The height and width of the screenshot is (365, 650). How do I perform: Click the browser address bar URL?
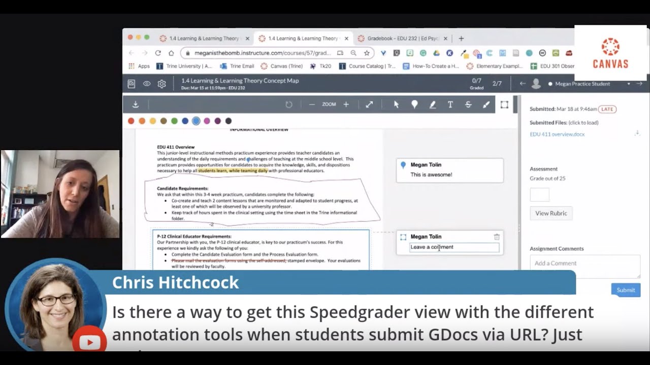tap(263, 53)
